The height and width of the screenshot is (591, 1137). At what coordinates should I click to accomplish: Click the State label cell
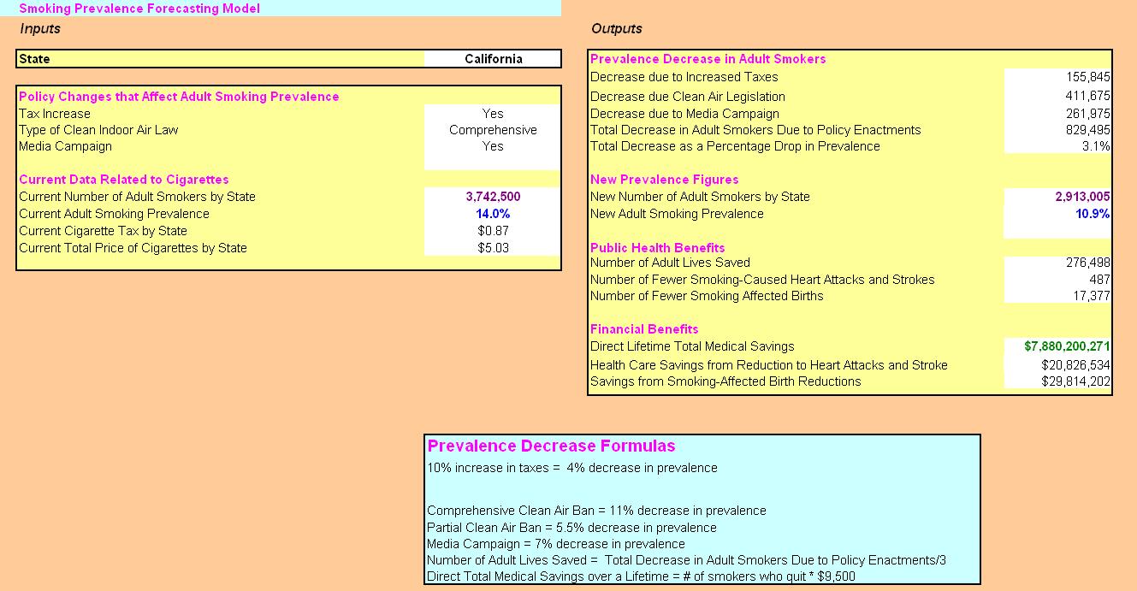tap(221, 59)
